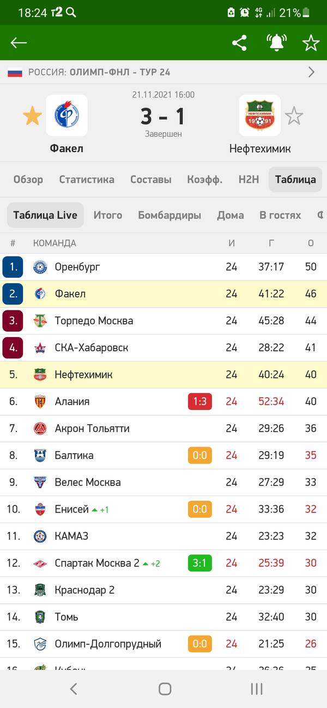Open Нефтехимик team logo
Viewport: 327px width, 708px height.
tap(260, 115)
